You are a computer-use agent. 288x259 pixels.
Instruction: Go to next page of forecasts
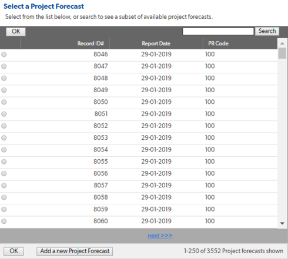click(160, 236)
